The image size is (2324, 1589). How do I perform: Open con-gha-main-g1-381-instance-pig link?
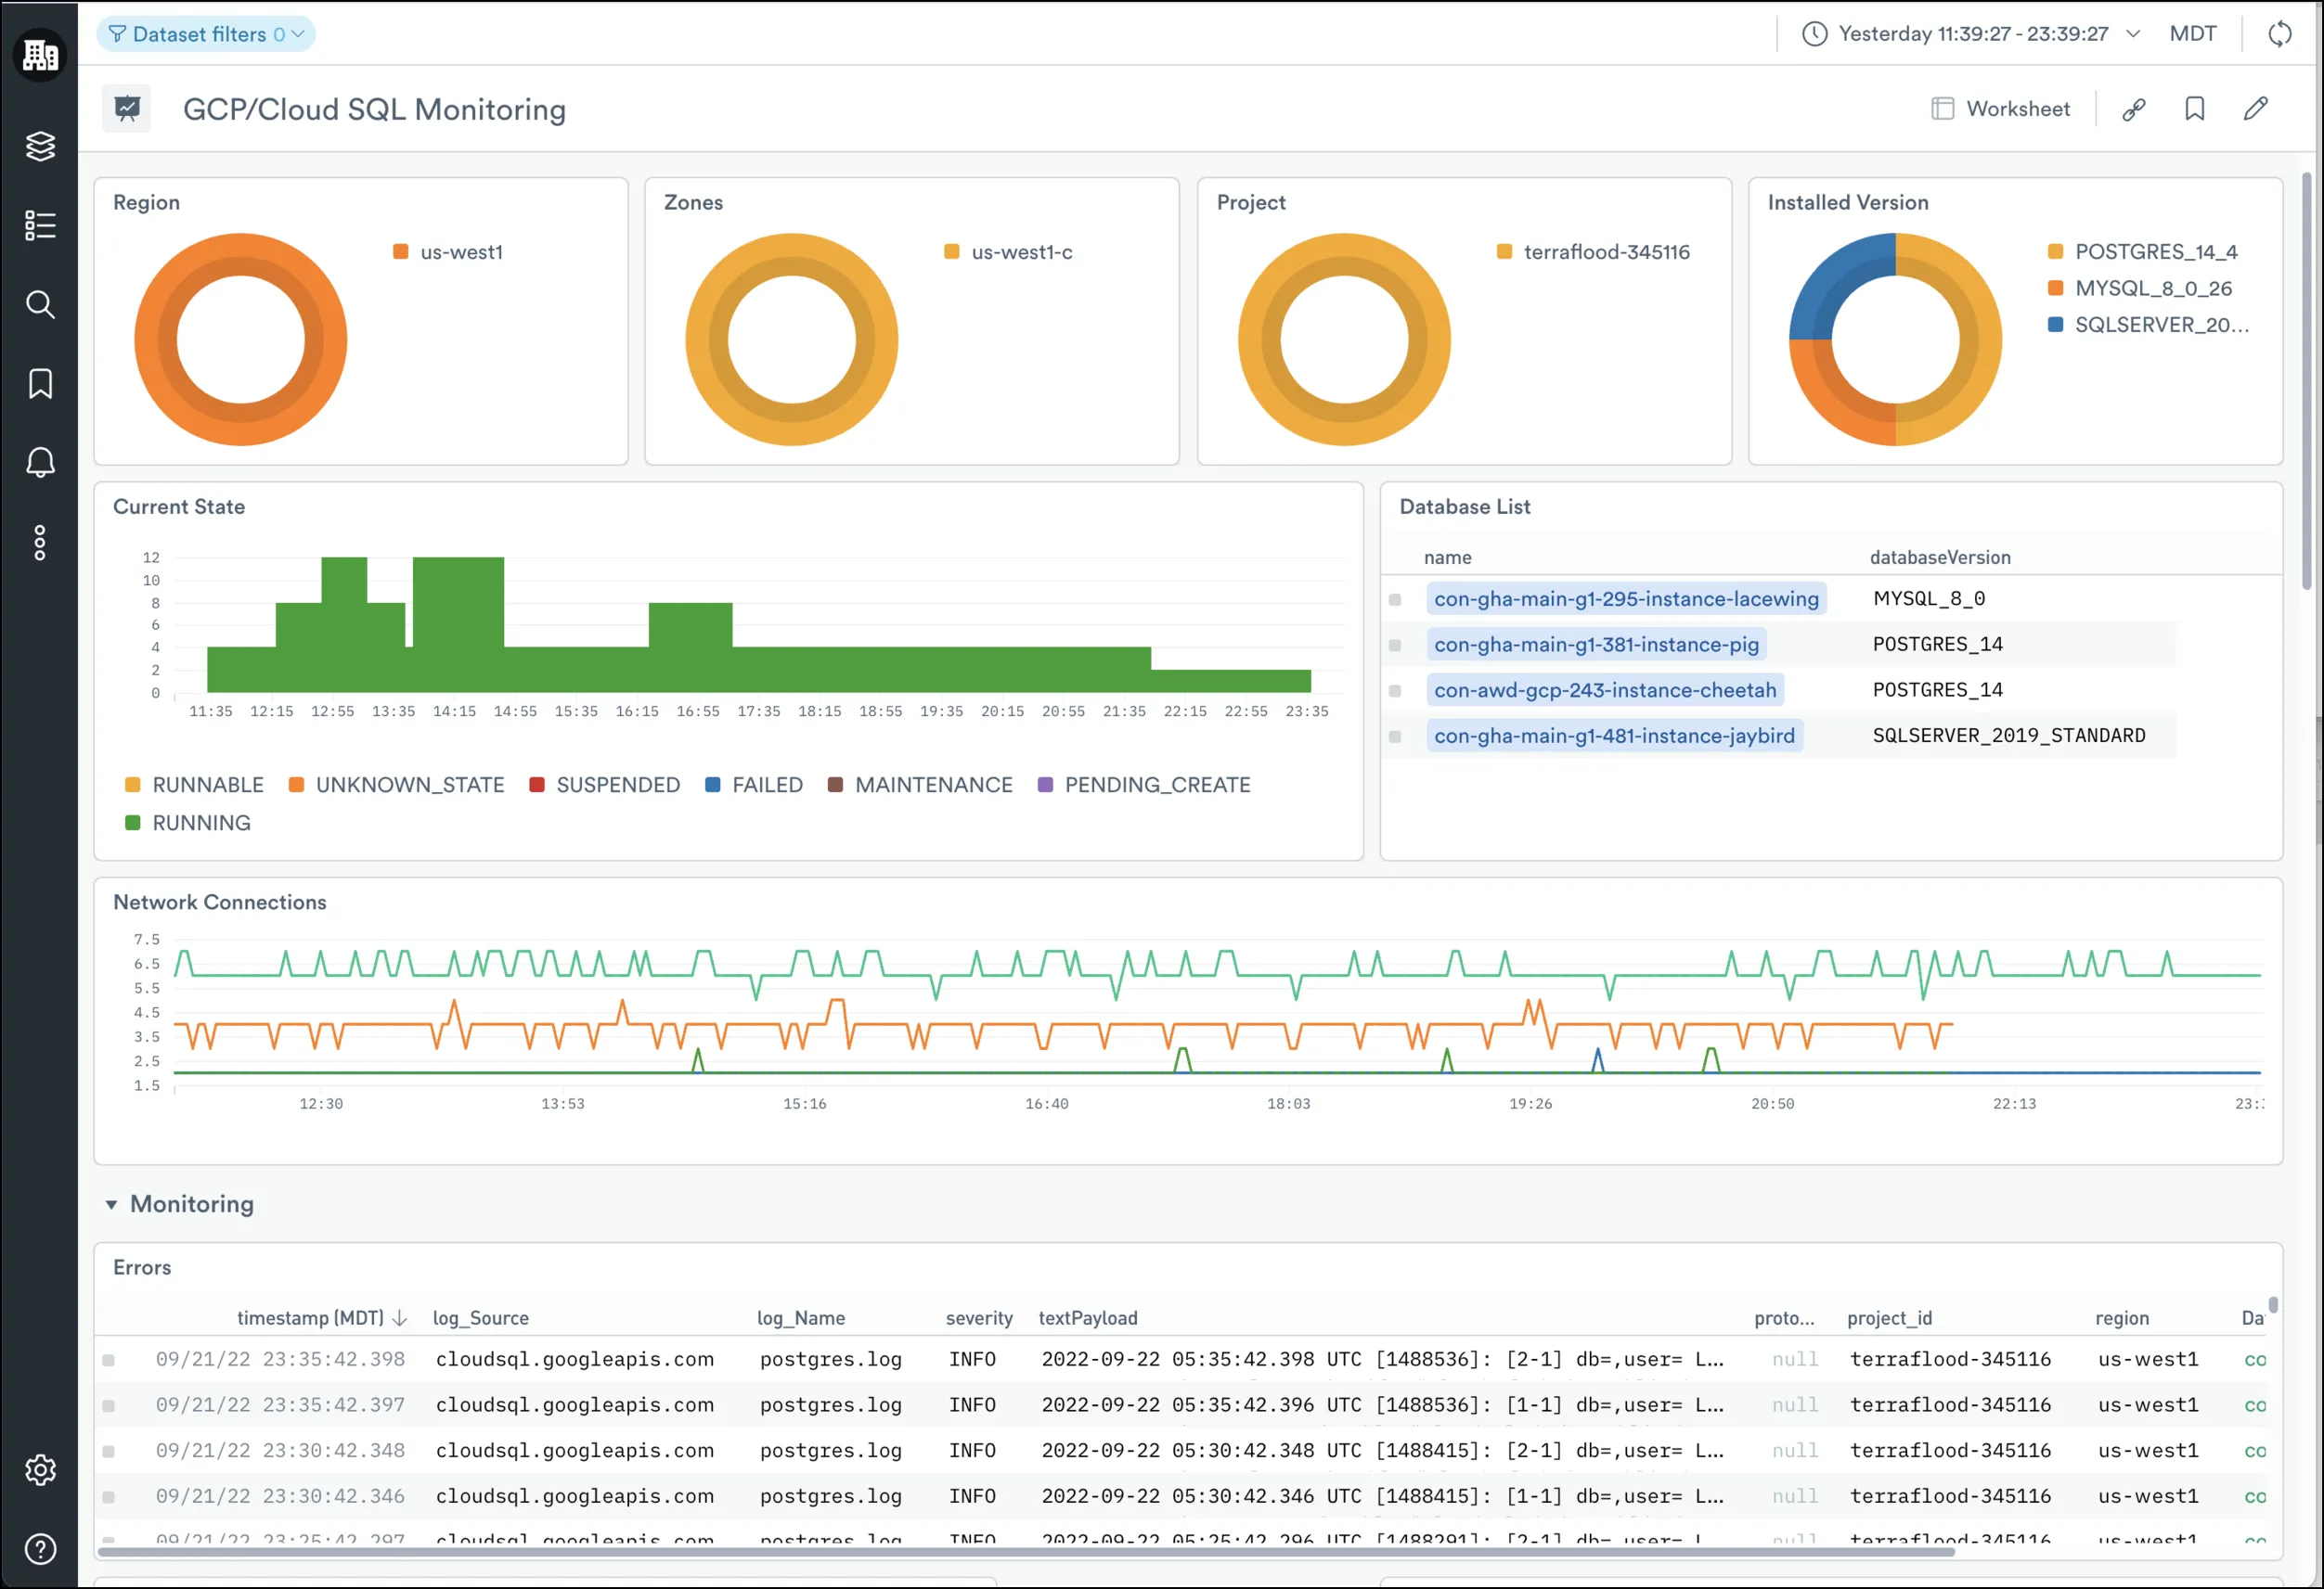point(1596,645)
